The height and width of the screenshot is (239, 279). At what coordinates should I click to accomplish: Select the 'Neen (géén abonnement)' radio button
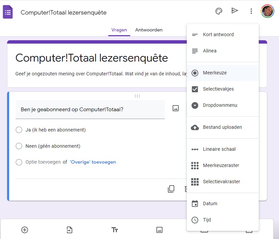pyautogui.click(x=19, y=146)
